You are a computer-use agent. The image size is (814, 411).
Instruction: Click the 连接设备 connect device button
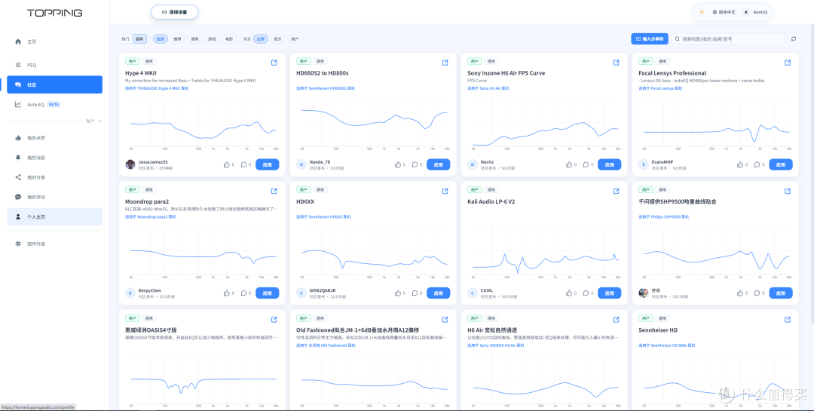tap(174, 12)
